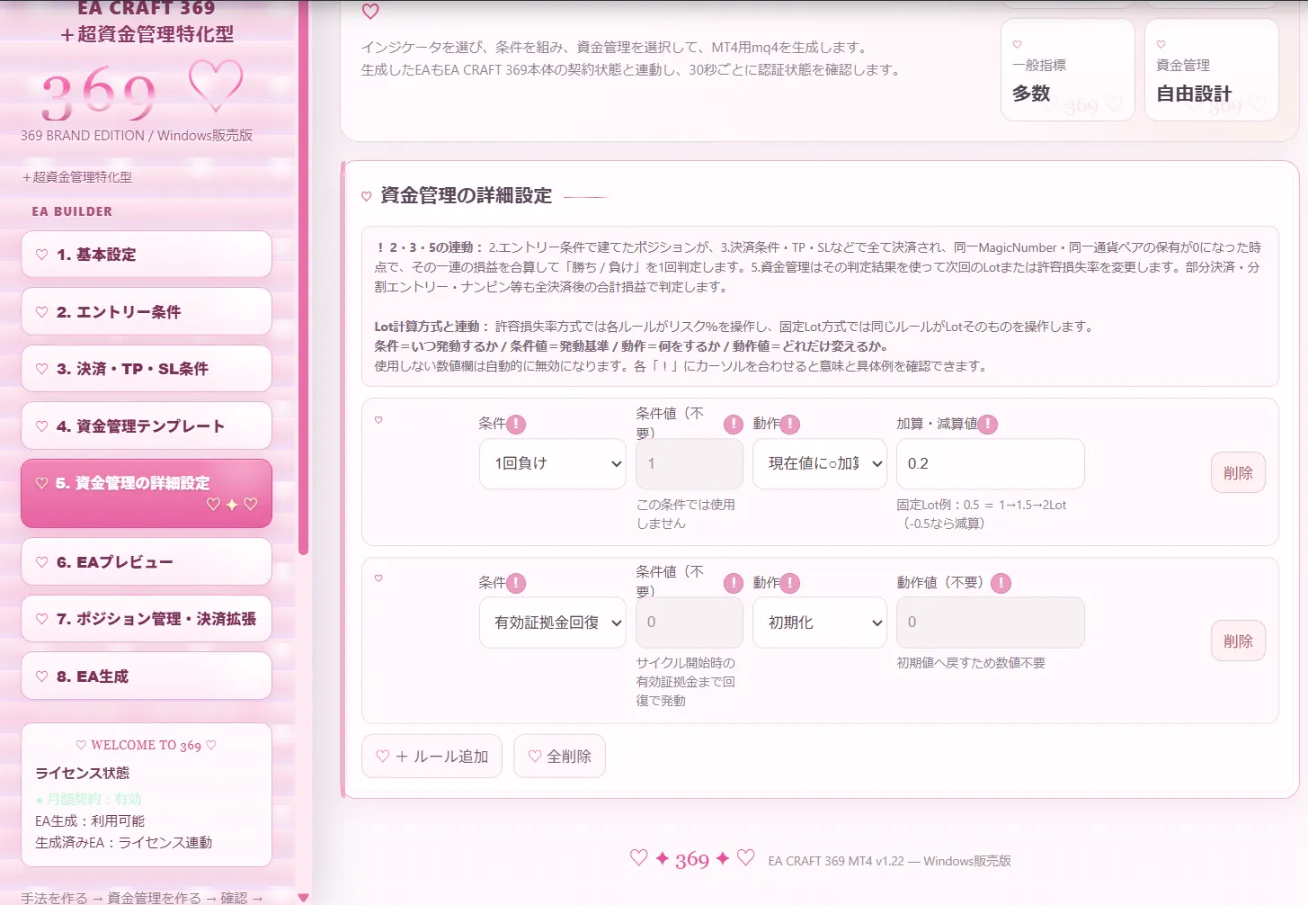Add a rule with ＋ルール追加
Viewport: 1308px width, 905px height.
click(433, 757)
